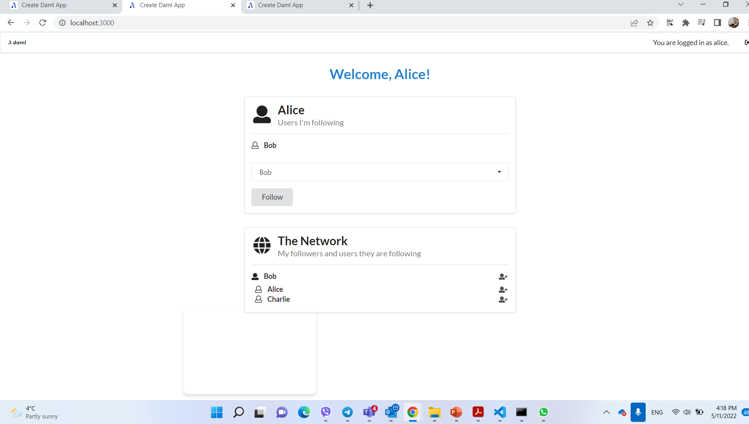
Task: Click the share page icon in address bar
Action: click(634, 23)
